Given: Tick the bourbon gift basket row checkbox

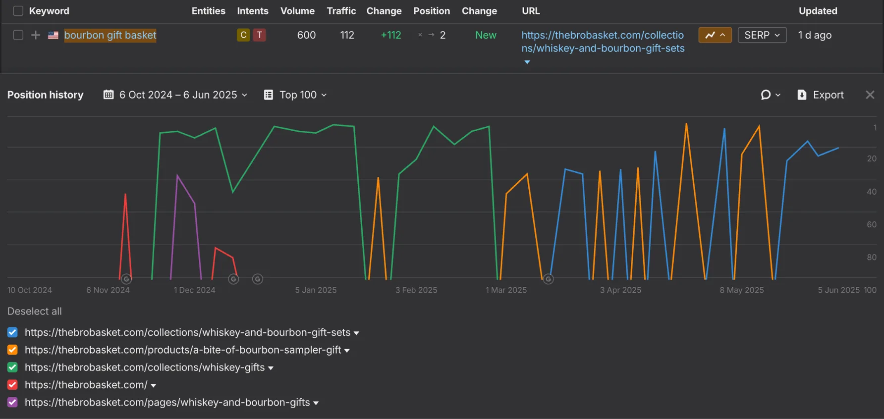Looking at the screenshot, I should [x=18, y=35].
